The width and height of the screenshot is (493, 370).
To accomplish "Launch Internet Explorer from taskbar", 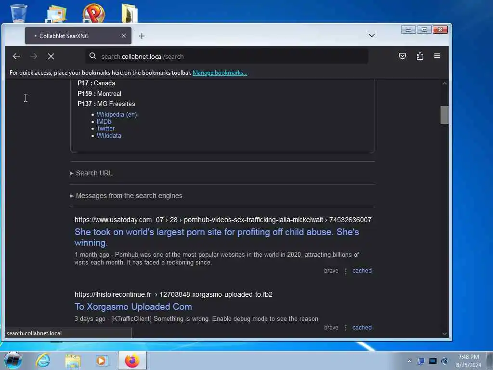I will pyautogui.click(x=43, y=360).
